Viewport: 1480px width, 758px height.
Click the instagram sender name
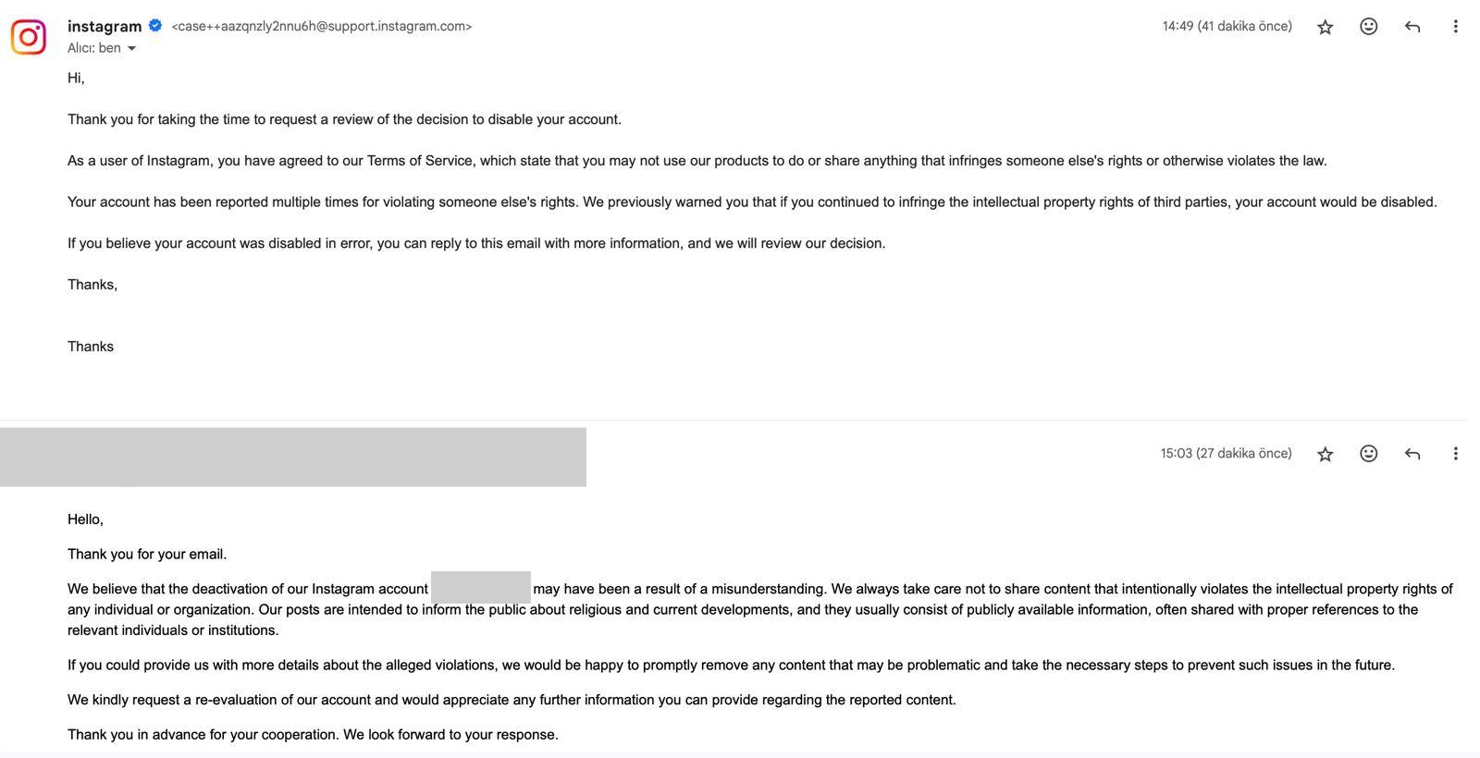click(105, 27)
